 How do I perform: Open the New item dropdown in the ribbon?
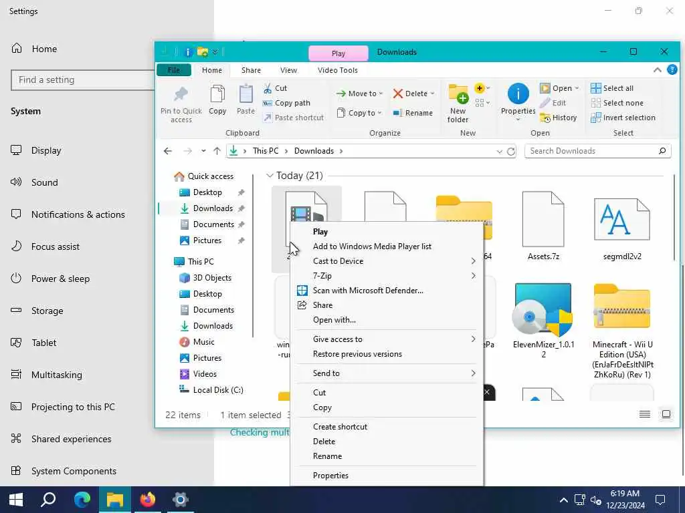click(x=482, y=88)
